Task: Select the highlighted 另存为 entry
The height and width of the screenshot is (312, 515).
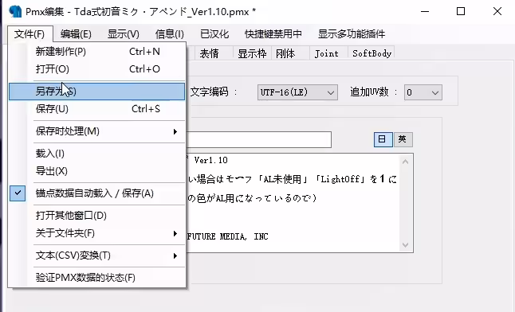Action: tap(97, 92)
